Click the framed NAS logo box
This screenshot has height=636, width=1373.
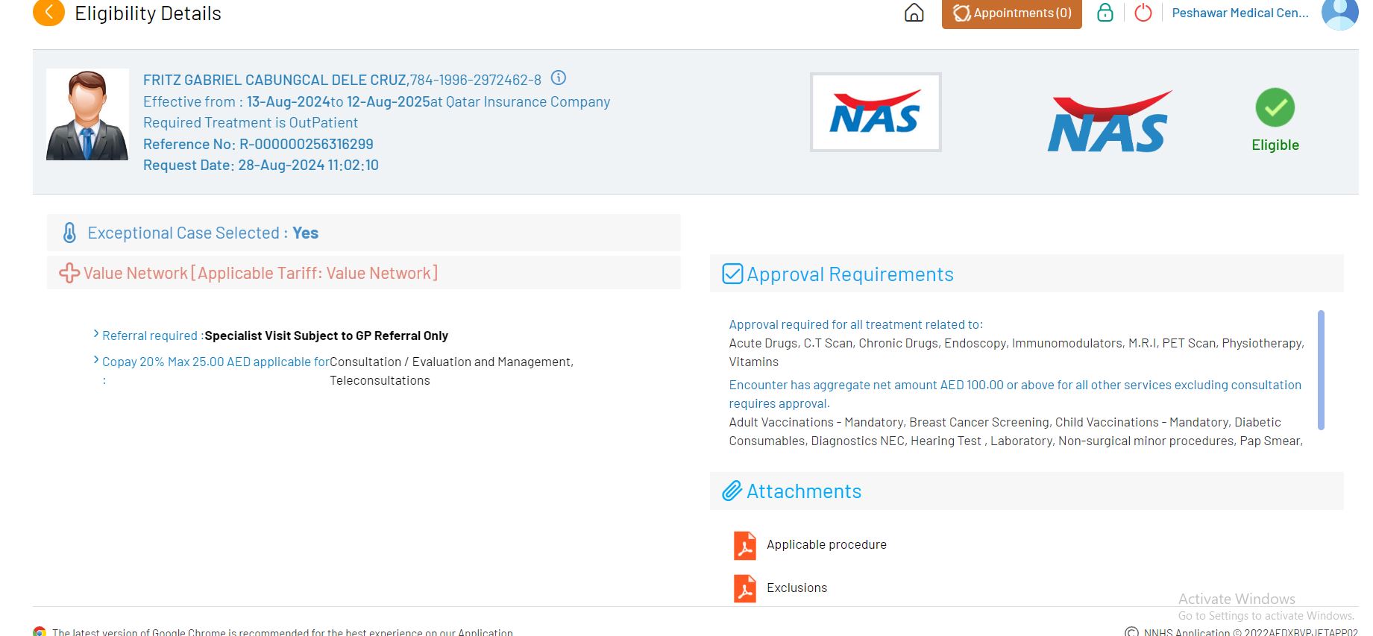(x=876, y=113)
